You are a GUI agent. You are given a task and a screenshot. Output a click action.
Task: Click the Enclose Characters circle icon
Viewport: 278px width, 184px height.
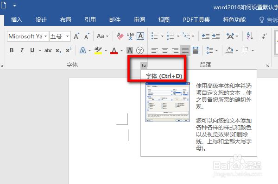pos(140,50)
